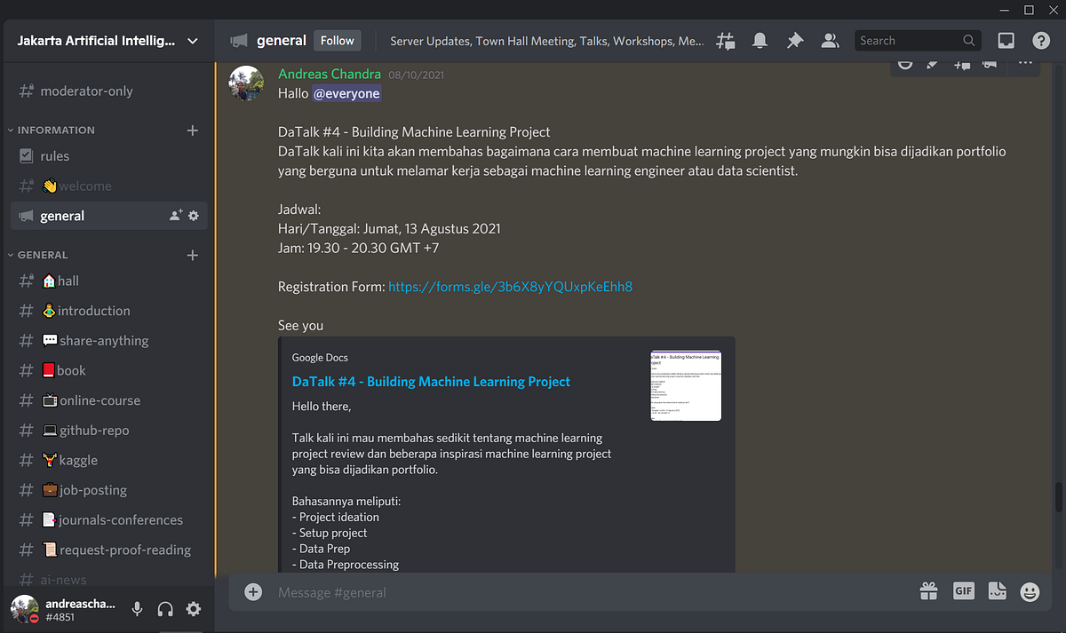Create a thread from the announcement message

click(x=961, y=64)
